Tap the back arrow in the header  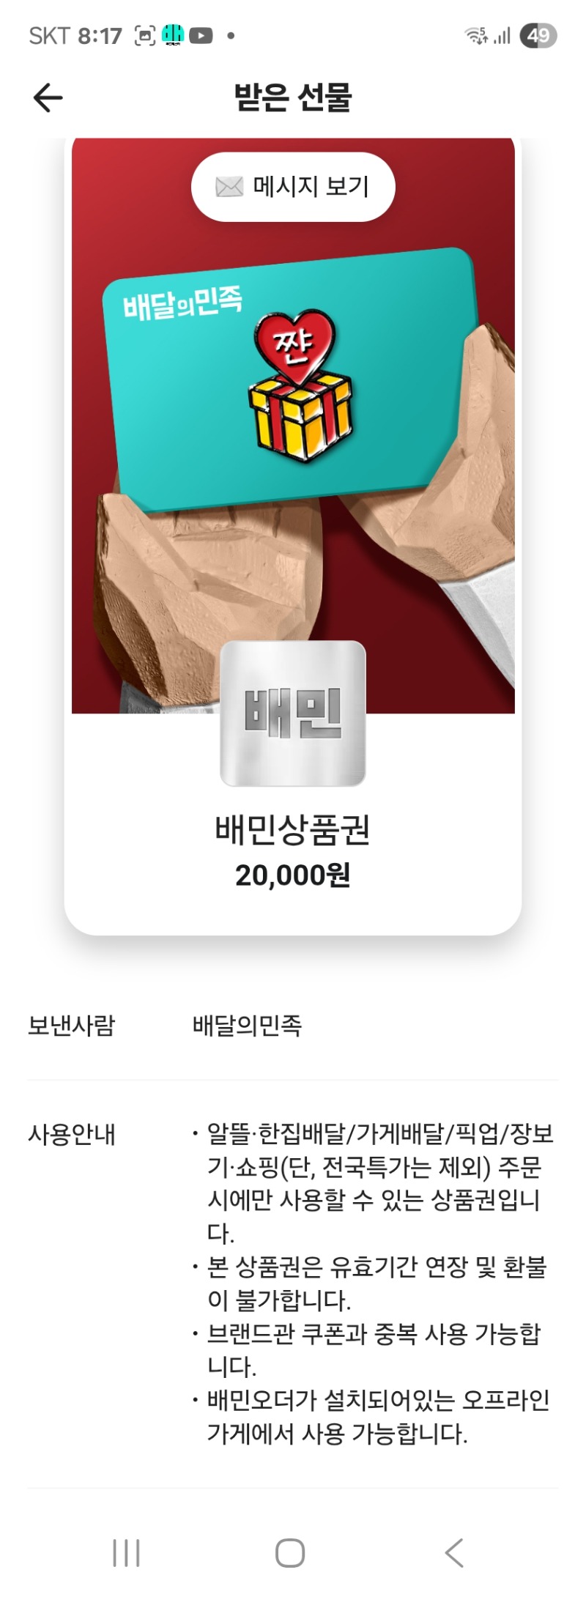click(x=48, y=97)
